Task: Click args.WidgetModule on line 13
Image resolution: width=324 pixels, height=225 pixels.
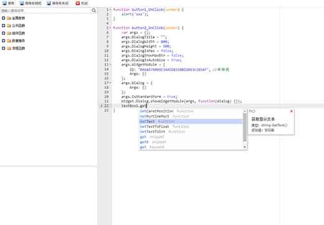Action: pos(139,65)
